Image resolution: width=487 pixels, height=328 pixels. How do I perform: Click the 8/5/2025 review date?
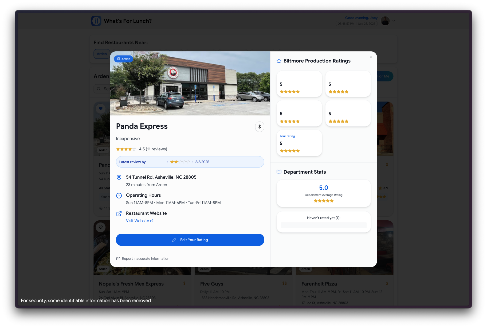coord(202,162)
